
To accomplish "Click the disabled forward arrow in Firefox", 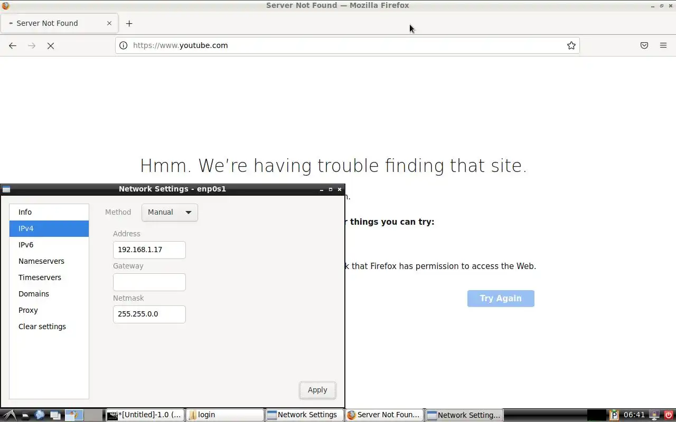I will point(32,45).
